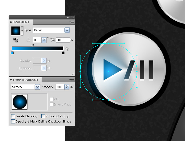
Task: Click the Reverse Gradient icon
Action: click(x=16, y=40)
